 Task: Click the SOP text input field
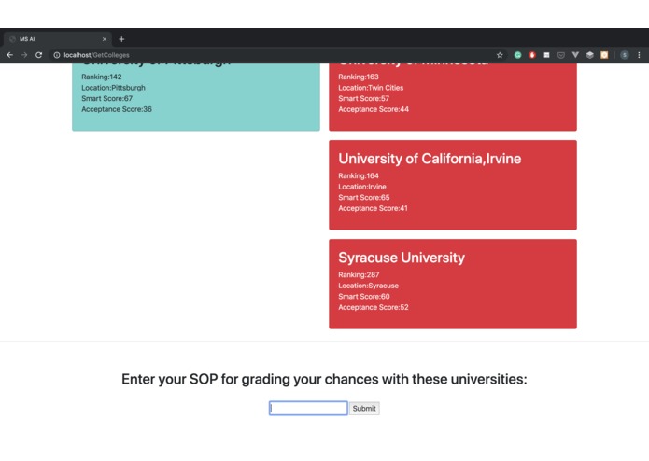click(x=308, y=408)
